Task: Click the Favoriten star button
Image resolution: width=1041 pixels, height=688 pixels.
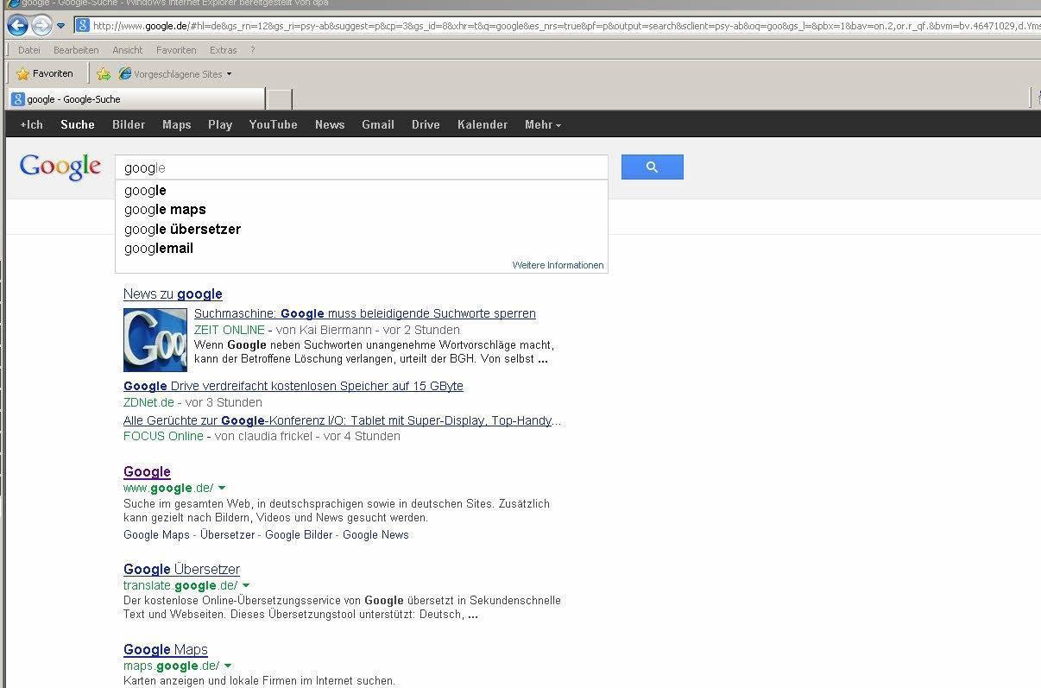Action: 45,73
